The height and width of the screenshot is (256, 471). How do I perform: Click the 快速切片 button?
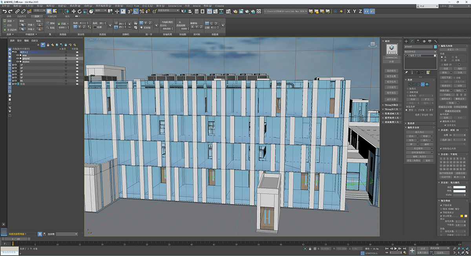pyautogui.click(x=446, y=86)
